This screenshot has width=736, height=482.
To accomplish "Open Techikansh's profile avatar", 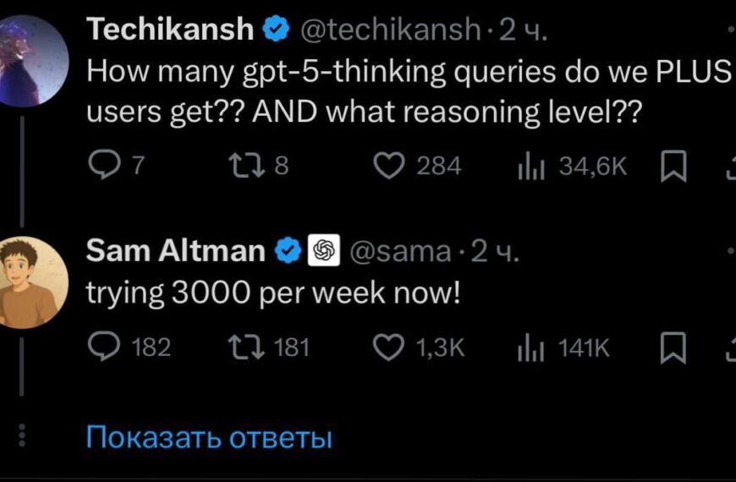I will click(32, 61).
